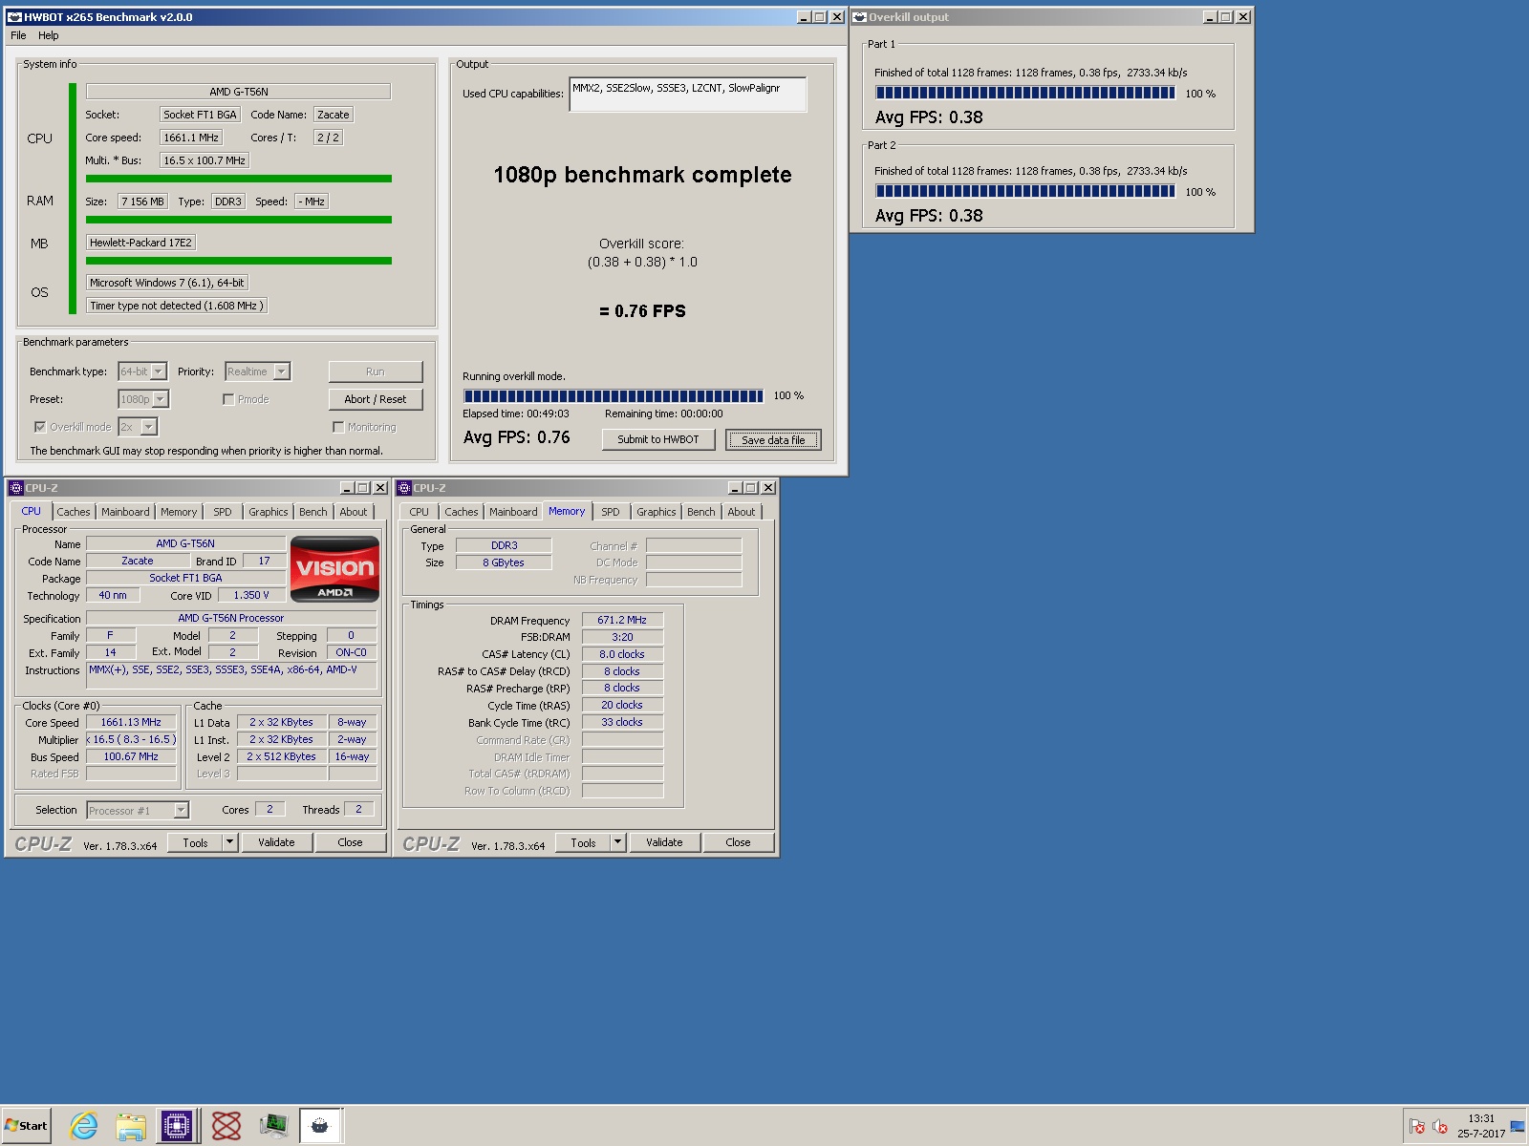Switch to Caches tab in left CPU-Z

pyautogui.click(x=74, y=512)
